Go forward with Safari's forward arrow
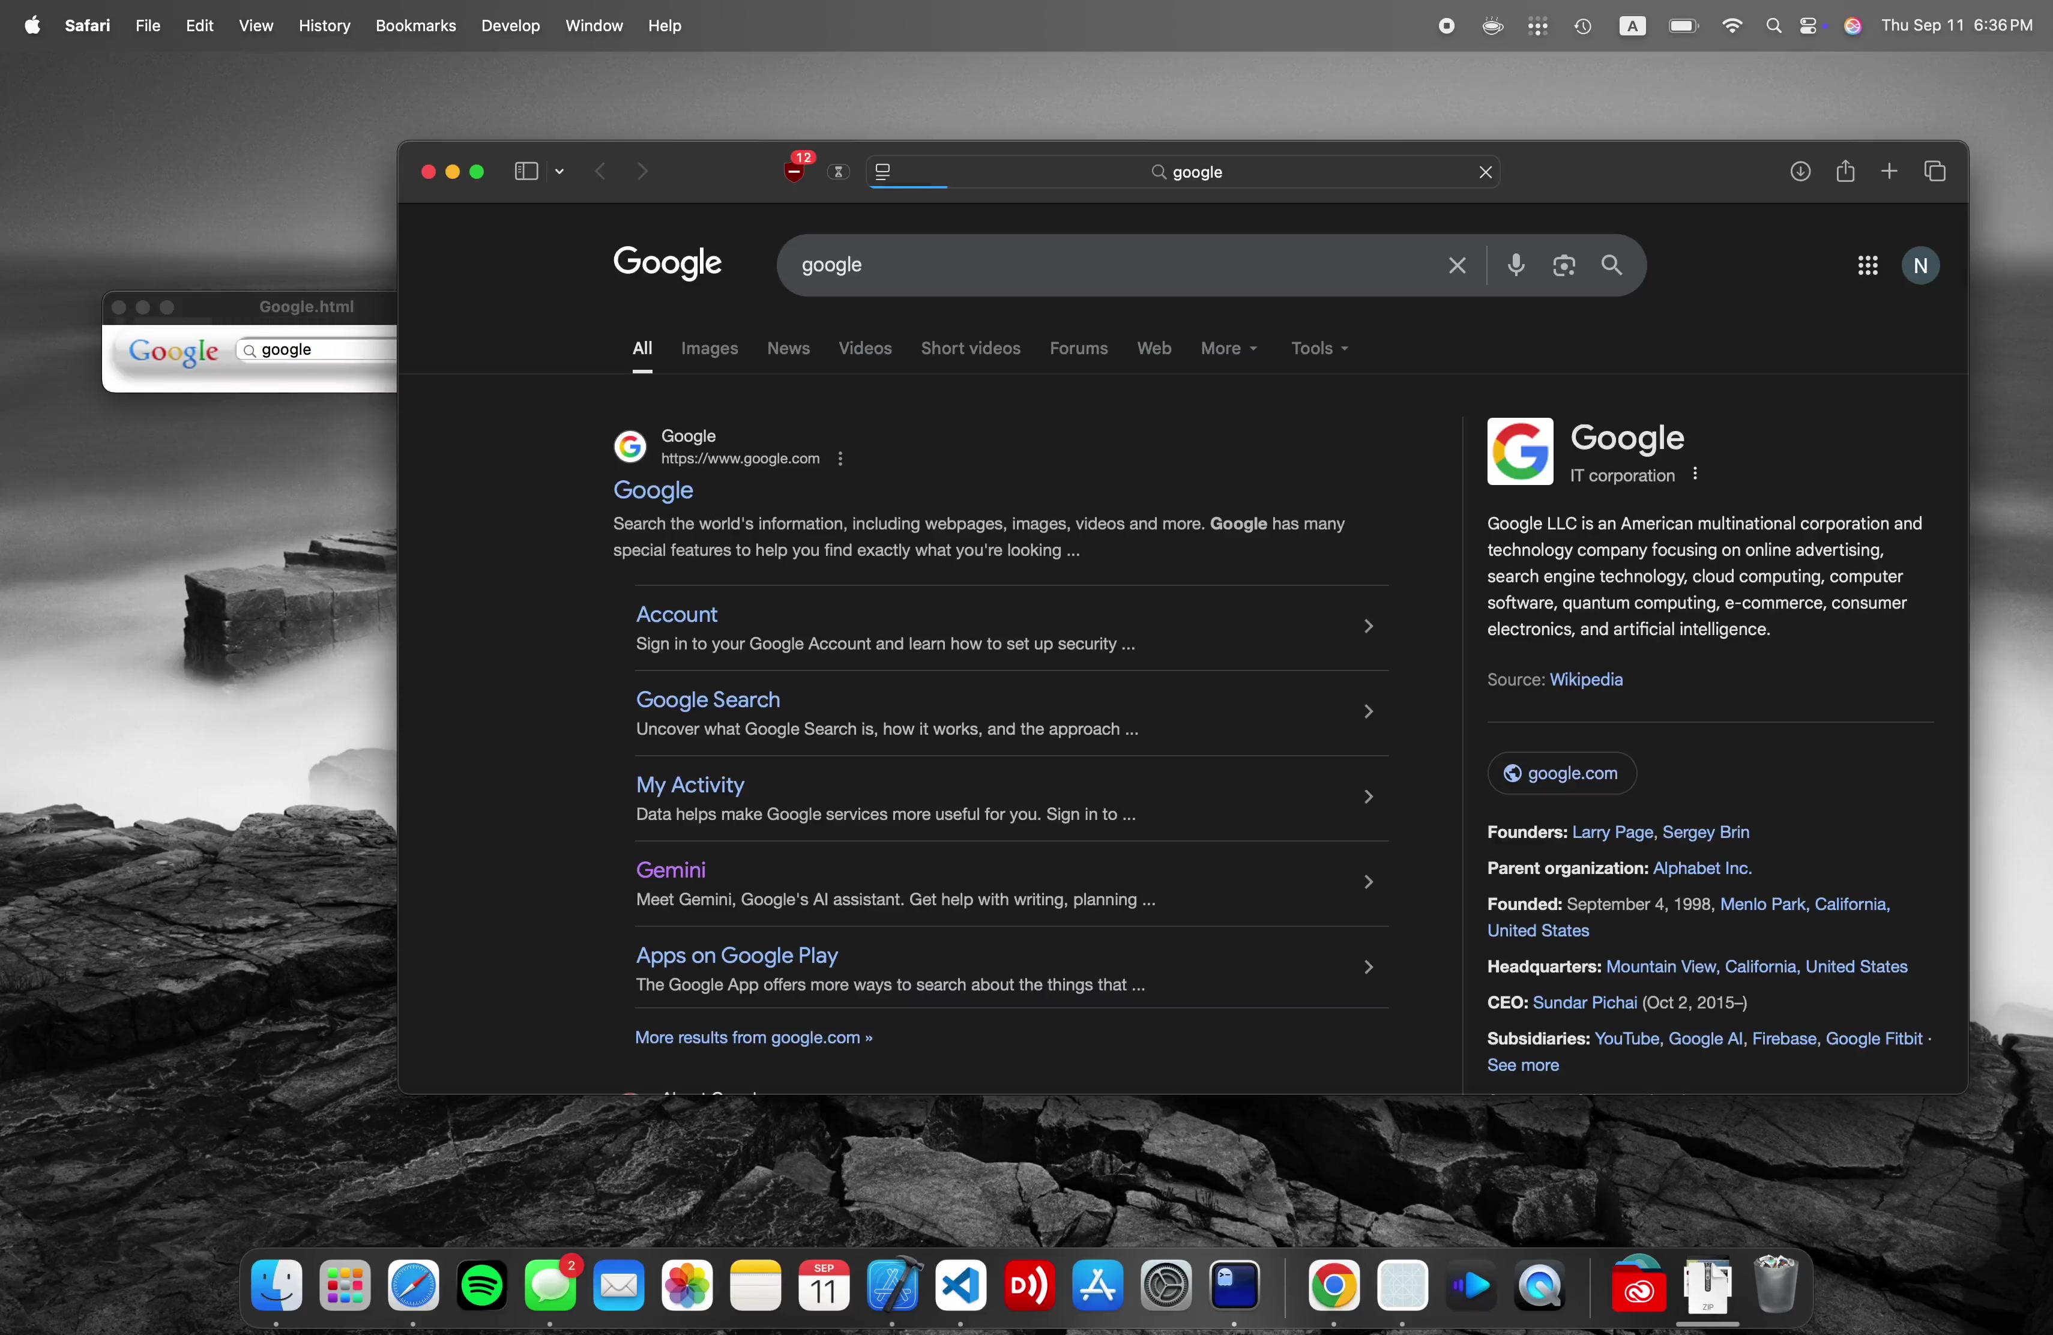This screenshot has width=2053, height=1335. [x=643, y=172]
